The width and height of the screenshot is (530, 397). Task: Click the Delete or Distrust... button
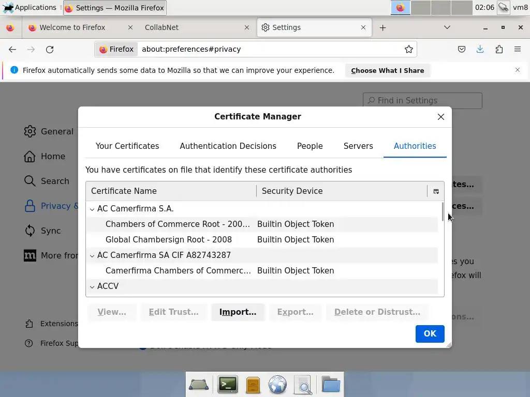tap(377, 312)
